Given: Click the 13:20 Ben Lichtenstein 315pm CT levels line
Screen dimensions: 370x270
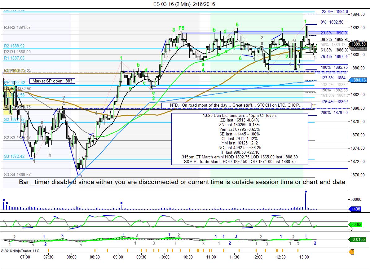Looking at the screenshot, I should [240, 115].
